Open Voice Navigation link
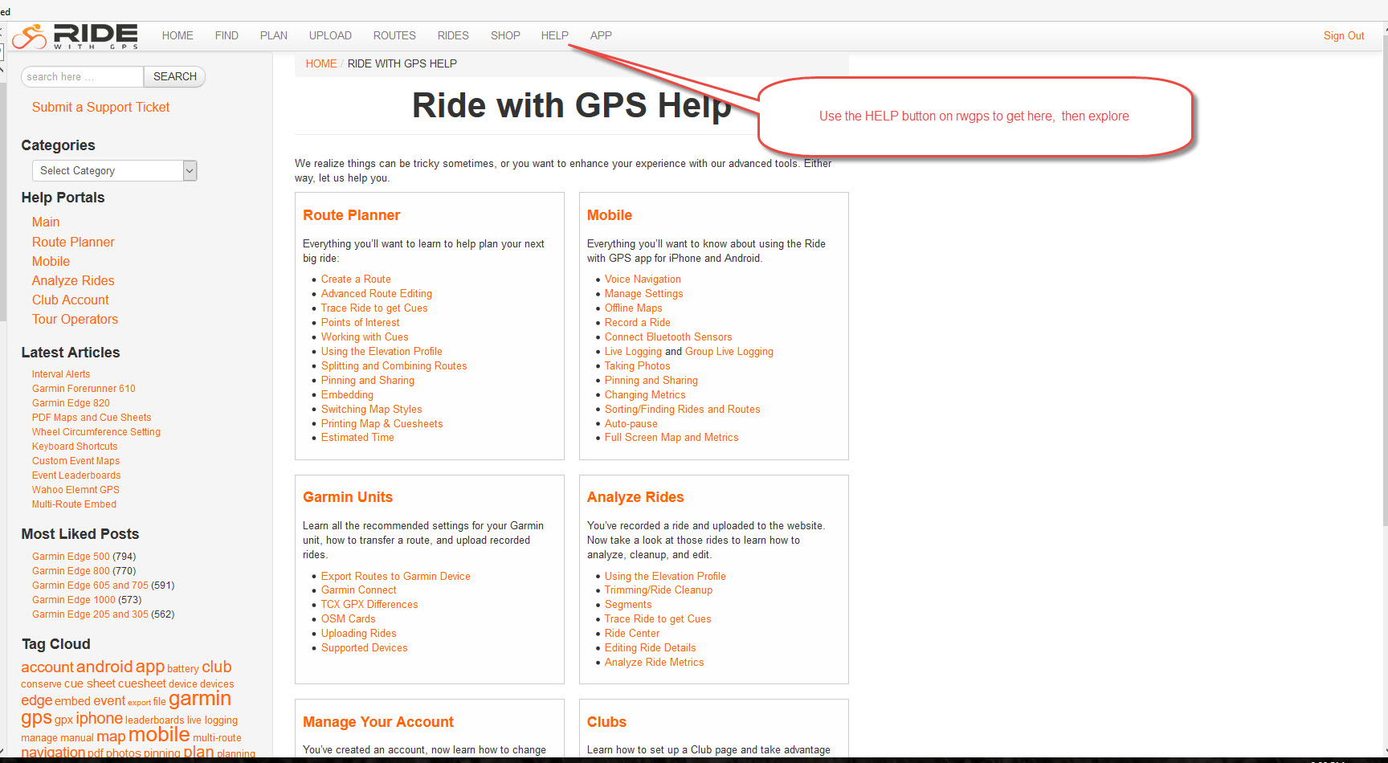 coord(643,279)
